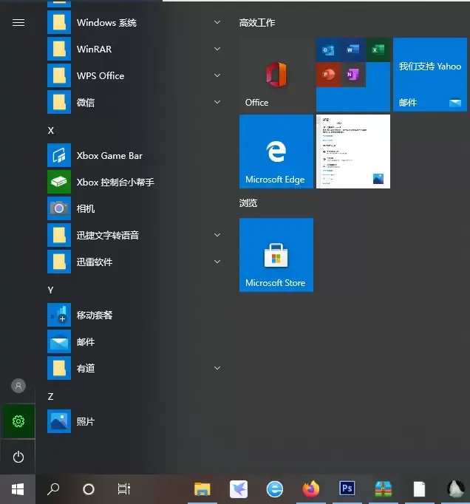Viewport: 470px width, 504px height.
Task: Open the Microsoft Store tile
Action: tap(276, 255)
